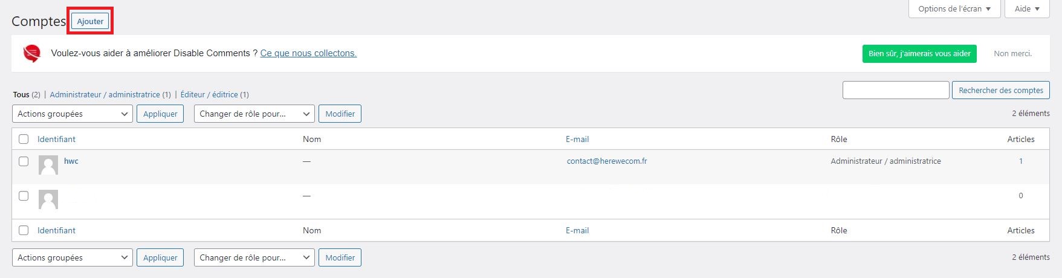The width and height of the screenshot is (1062, 278).
Task: Click the avatar icon next to hwc
Action: pos(48,165)
